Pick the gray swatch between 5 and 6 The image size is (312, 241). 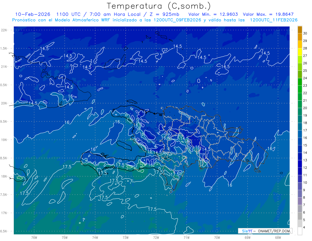coord(300,216)
